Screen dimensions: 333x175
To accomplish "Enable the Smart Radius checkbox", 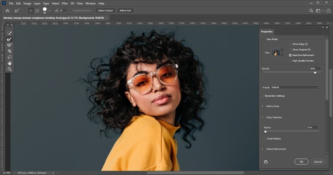I will [x=265, y=139].
